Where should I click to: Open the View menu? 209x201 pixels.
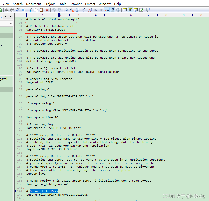6,4
